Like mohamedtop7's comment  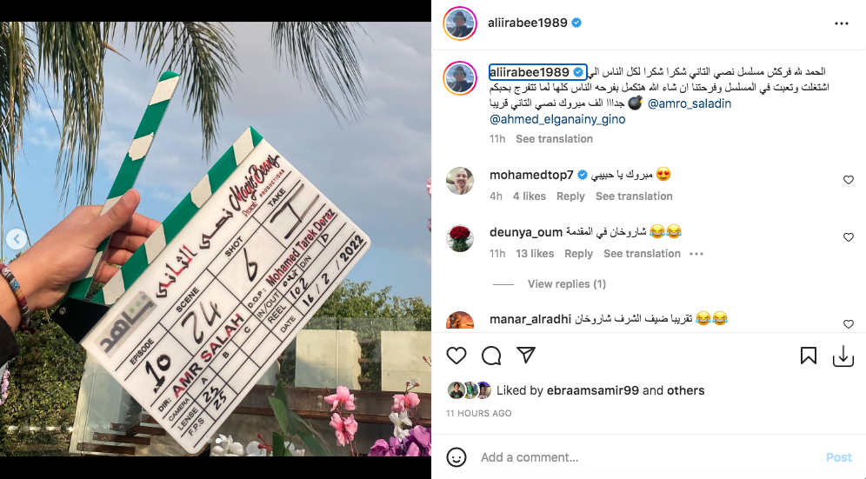coord(849,180)
